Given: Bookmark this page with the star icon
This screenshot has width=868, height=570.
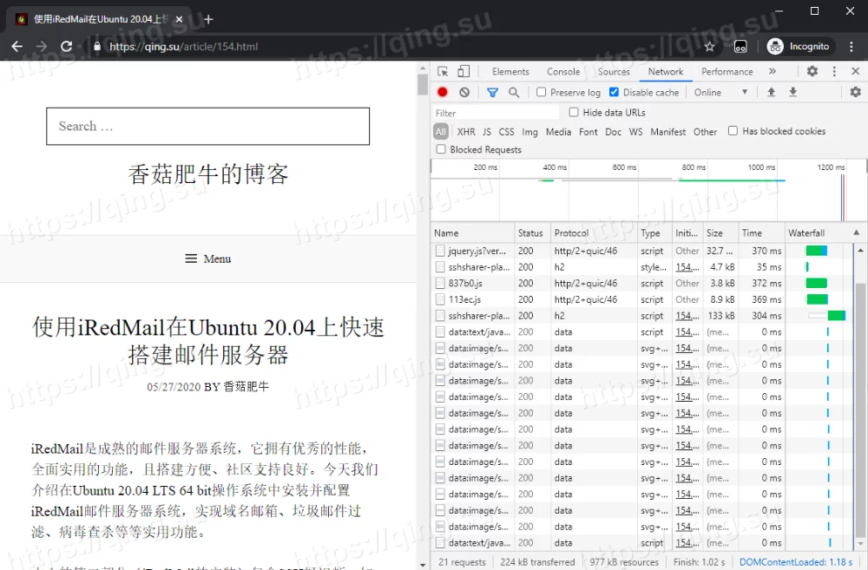Looking at the screenshot, I should point(710,47).
